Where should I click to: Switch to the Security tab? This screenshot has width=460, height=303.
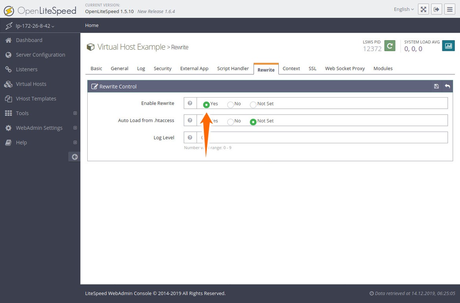pos(162,68)
